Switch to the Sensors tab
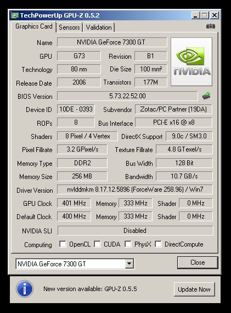 coord(69,27)
